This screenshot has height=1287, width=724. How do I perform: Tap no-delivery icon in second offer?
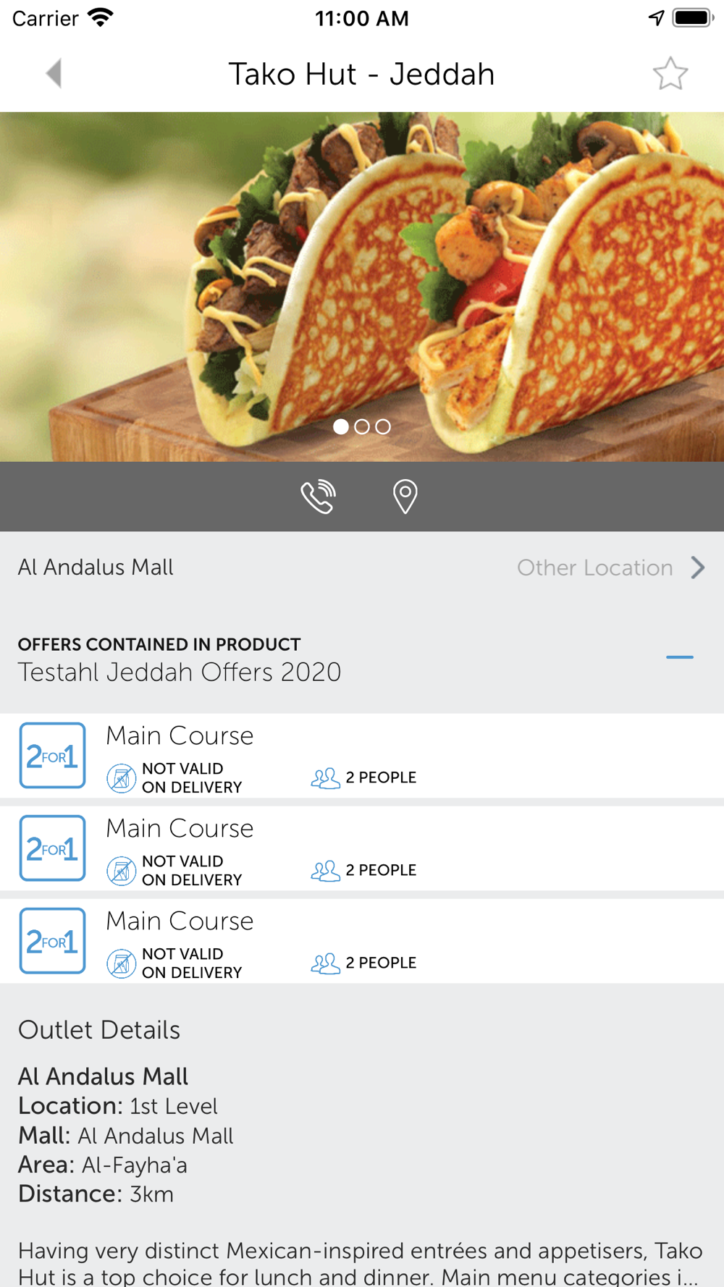point(121,871)
